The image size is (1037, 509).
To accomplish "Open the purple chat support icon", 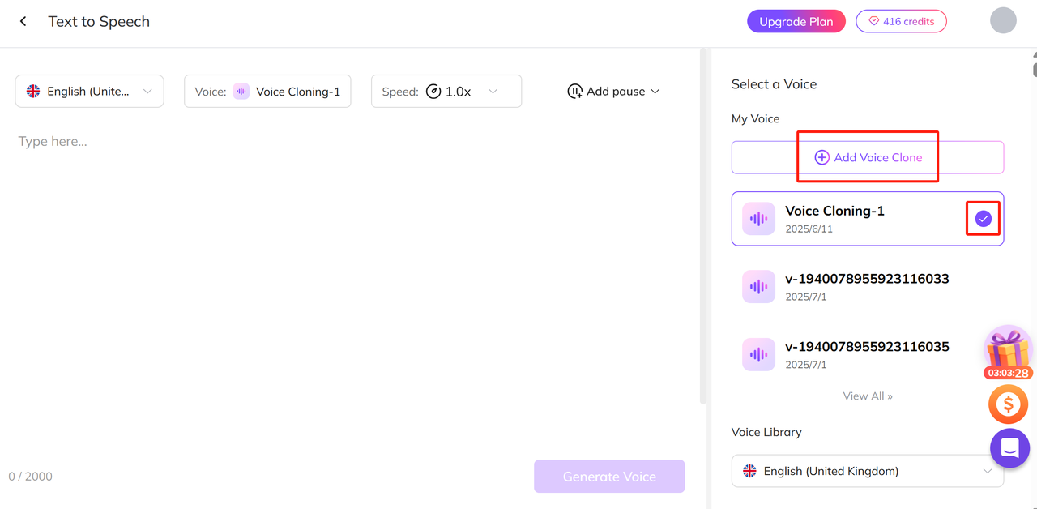I will 1009,448.
